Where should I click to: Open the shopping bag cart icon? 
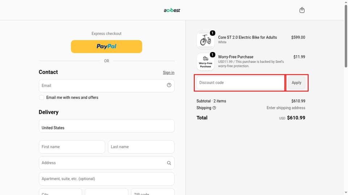coord(302,10)
